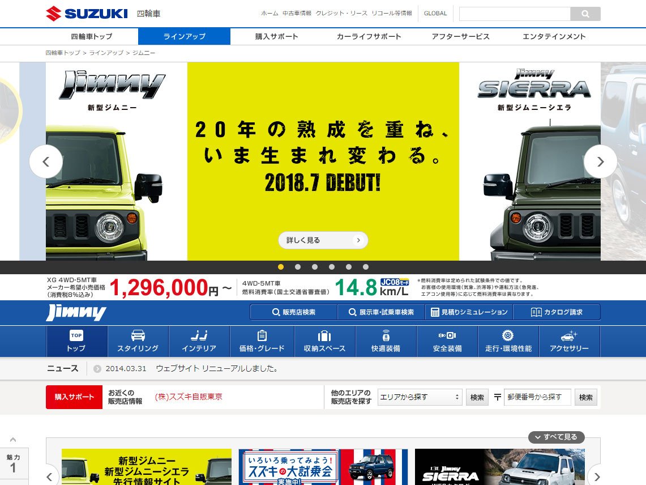
Task: Open ラインアップ nav tab
Action: point(184,36)
